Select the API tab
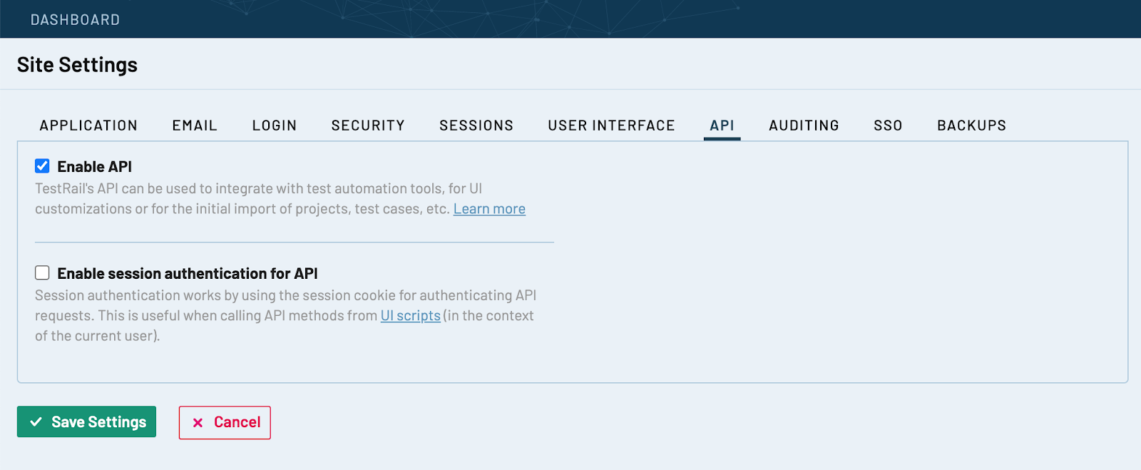This screenshot has width=1141, height=470. (x=722, y=126)
